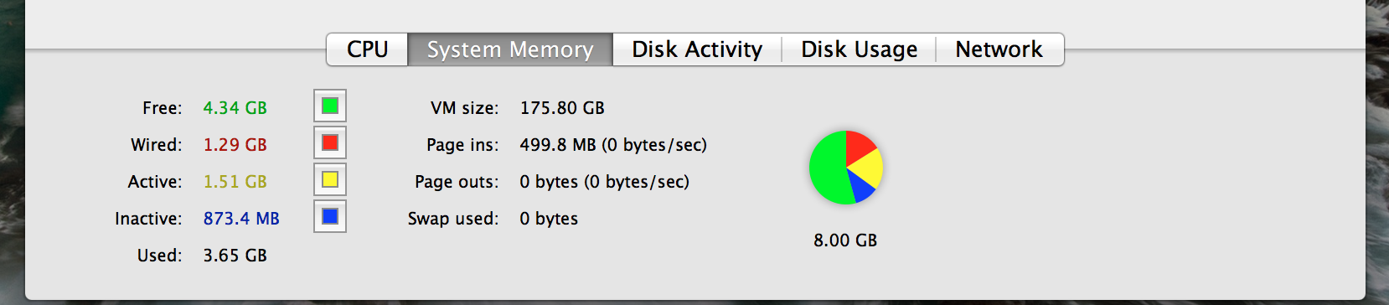Click the Swap used value
Image resolution: width=1389 pixels, height=305 pixels.
(x=549, y=219)
